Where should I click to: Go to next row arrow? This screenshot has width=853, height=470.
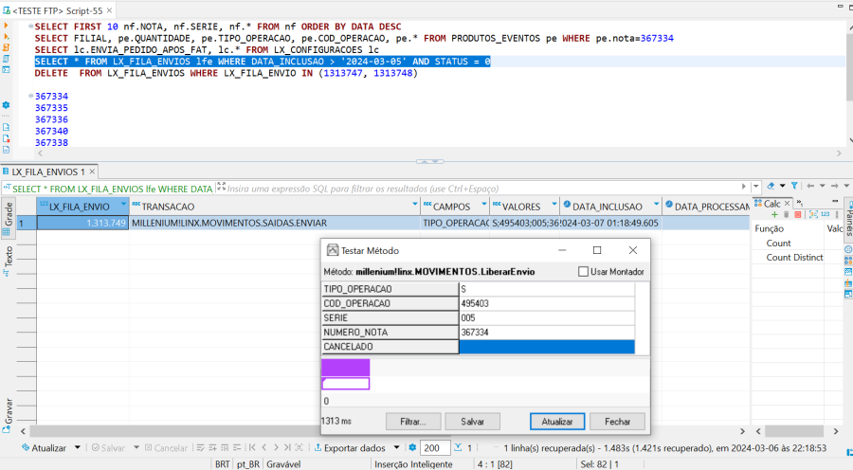pyautogui.click(x=276, y=447)
